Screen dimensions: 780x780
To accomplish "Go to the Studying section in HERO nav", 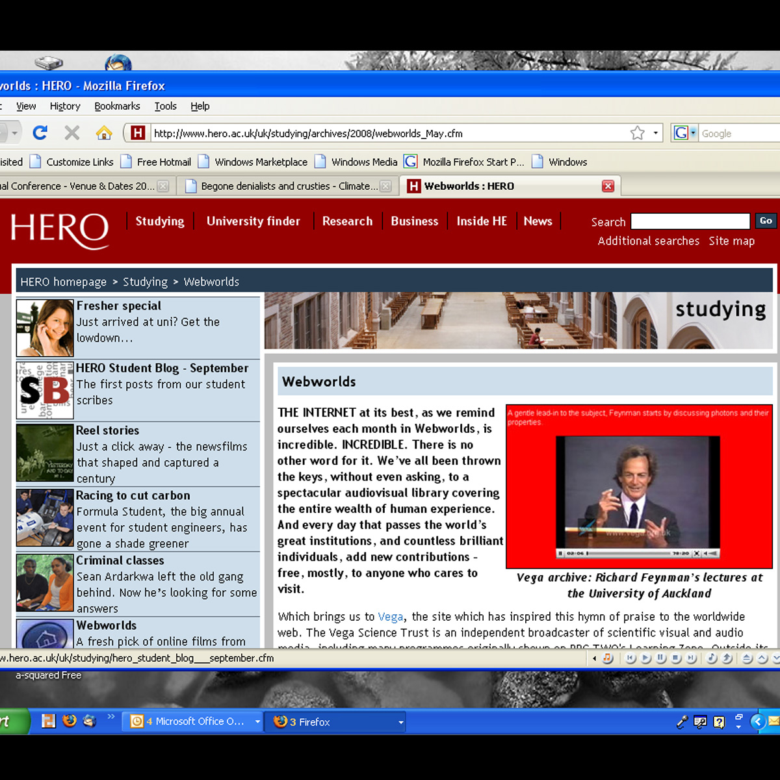I will click(x=160, y=221).
